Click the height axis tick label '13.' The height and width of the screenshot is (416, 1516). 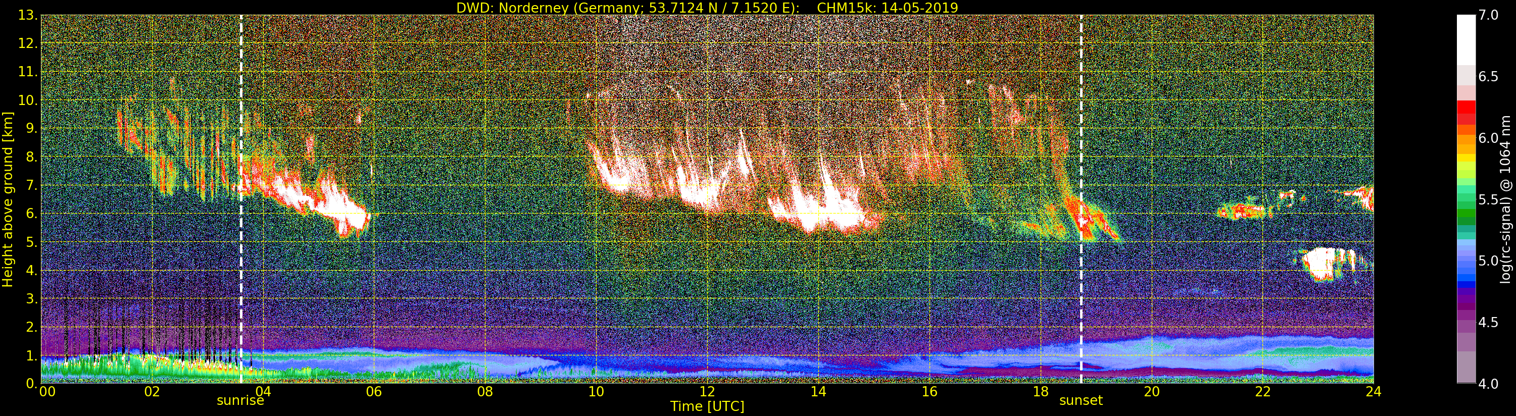pyautogui.click(x=28, y=15)
